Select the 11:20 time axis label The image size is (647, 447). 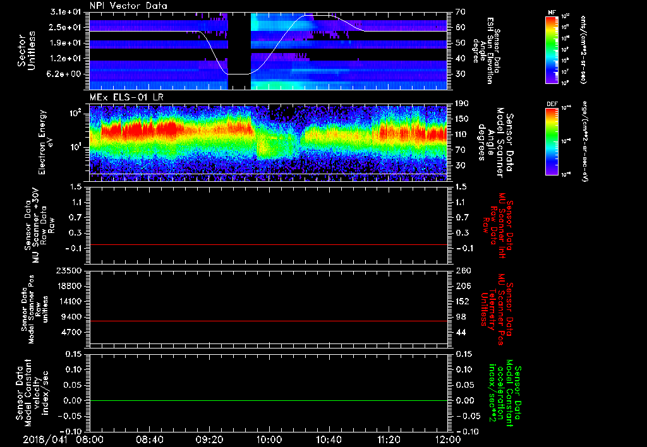pos(389,439)
